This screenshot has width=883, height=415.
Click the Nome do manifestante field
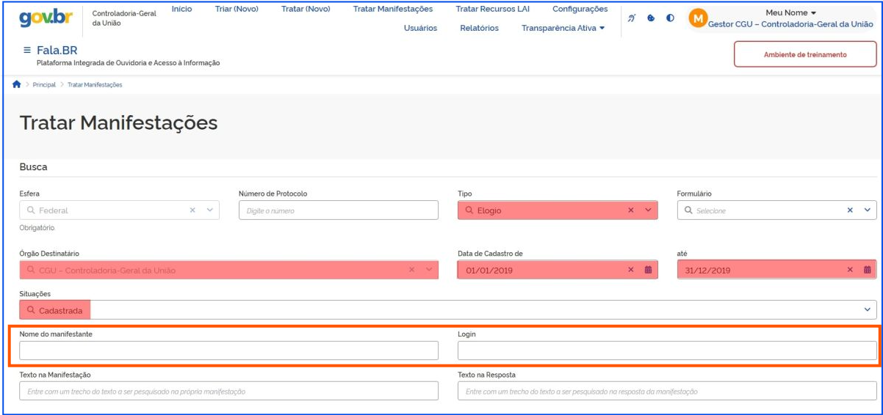[x=228, y=350]
